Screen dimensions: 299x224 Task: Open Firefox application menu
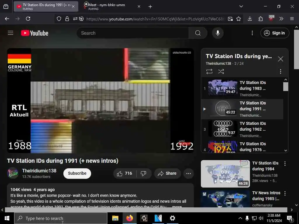click(x=292, y=19)
